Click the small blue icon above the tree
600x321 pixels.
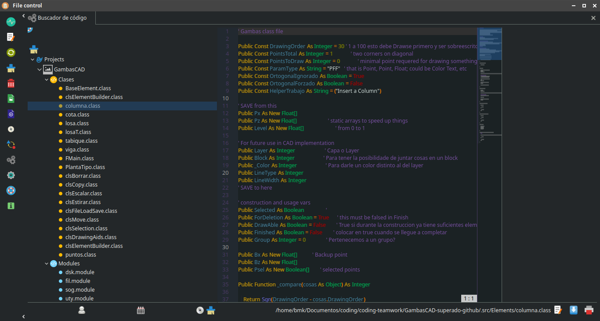pos(30,30)
